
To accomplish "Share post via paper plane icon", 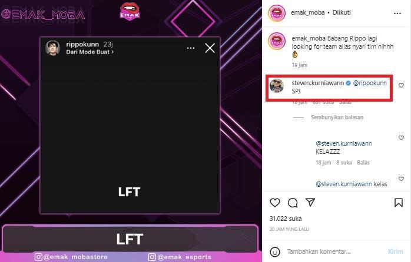I will [310, 203].
